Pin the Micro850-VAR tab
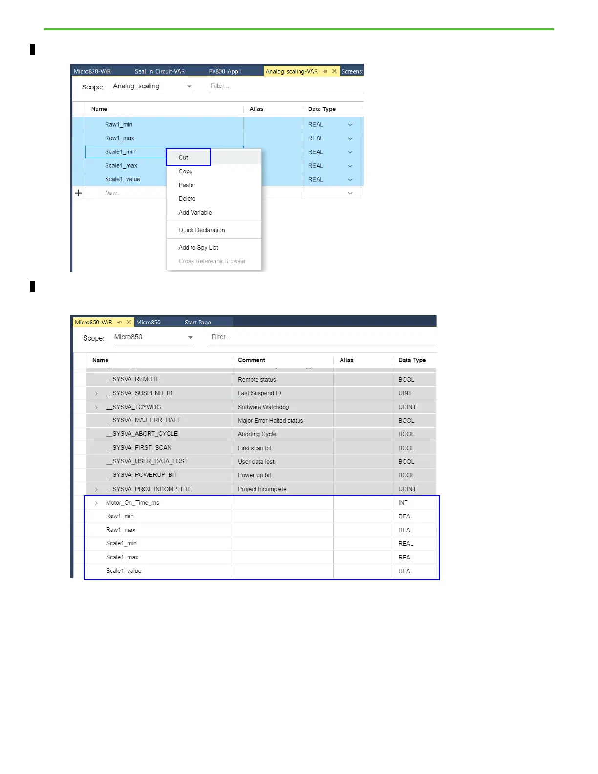The image size is (598, 774). pos(120,322)
